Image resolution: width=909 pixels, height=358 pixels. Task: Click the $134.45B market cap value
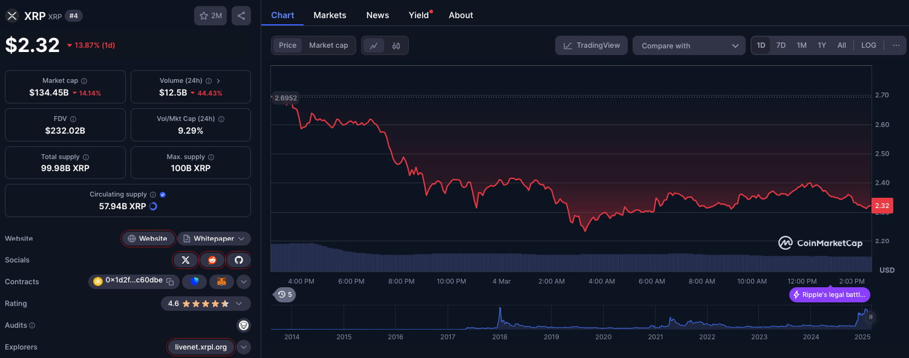point(48,93)
